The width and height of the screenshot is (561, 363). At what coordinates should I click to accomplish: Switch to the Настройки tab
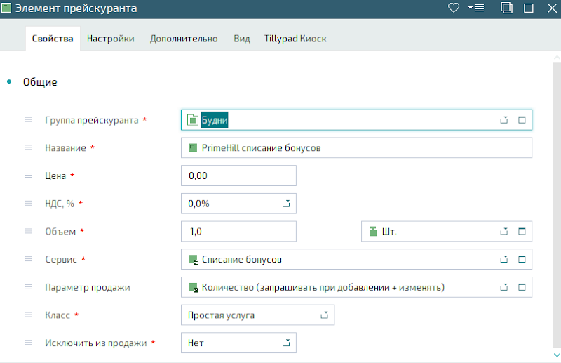[111, 39]
